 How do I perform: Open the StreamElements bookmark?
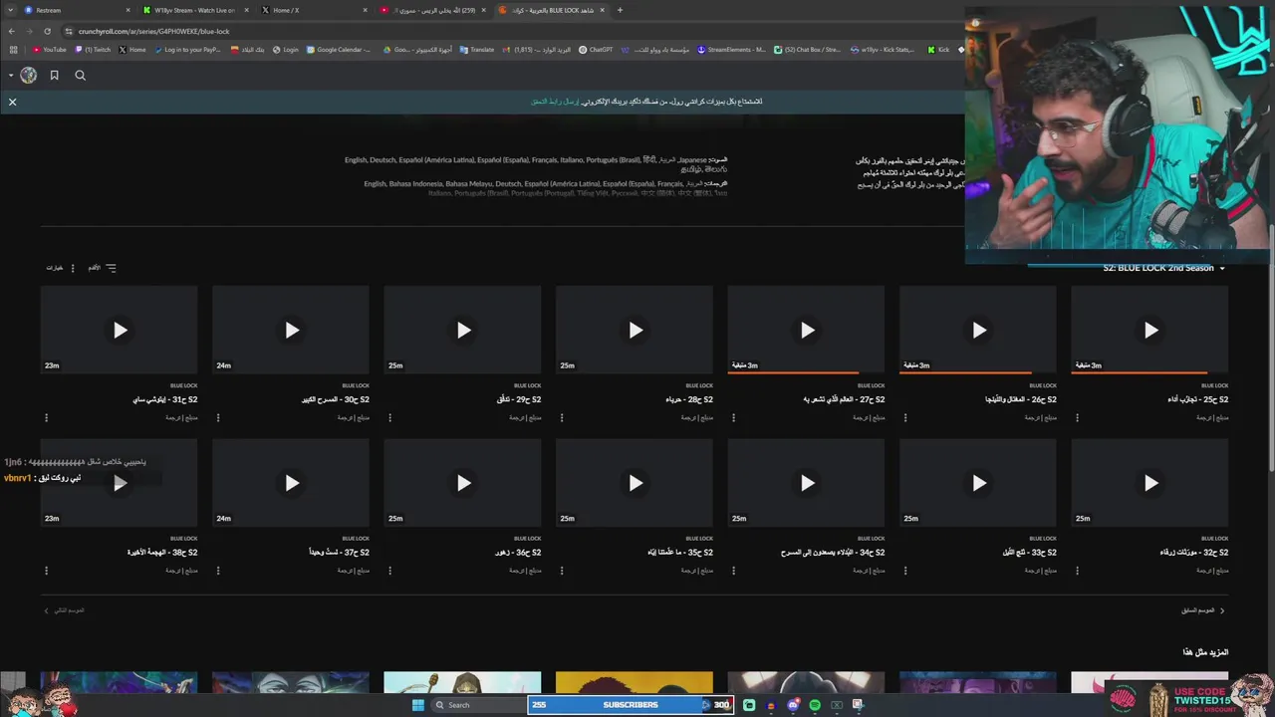732,49
